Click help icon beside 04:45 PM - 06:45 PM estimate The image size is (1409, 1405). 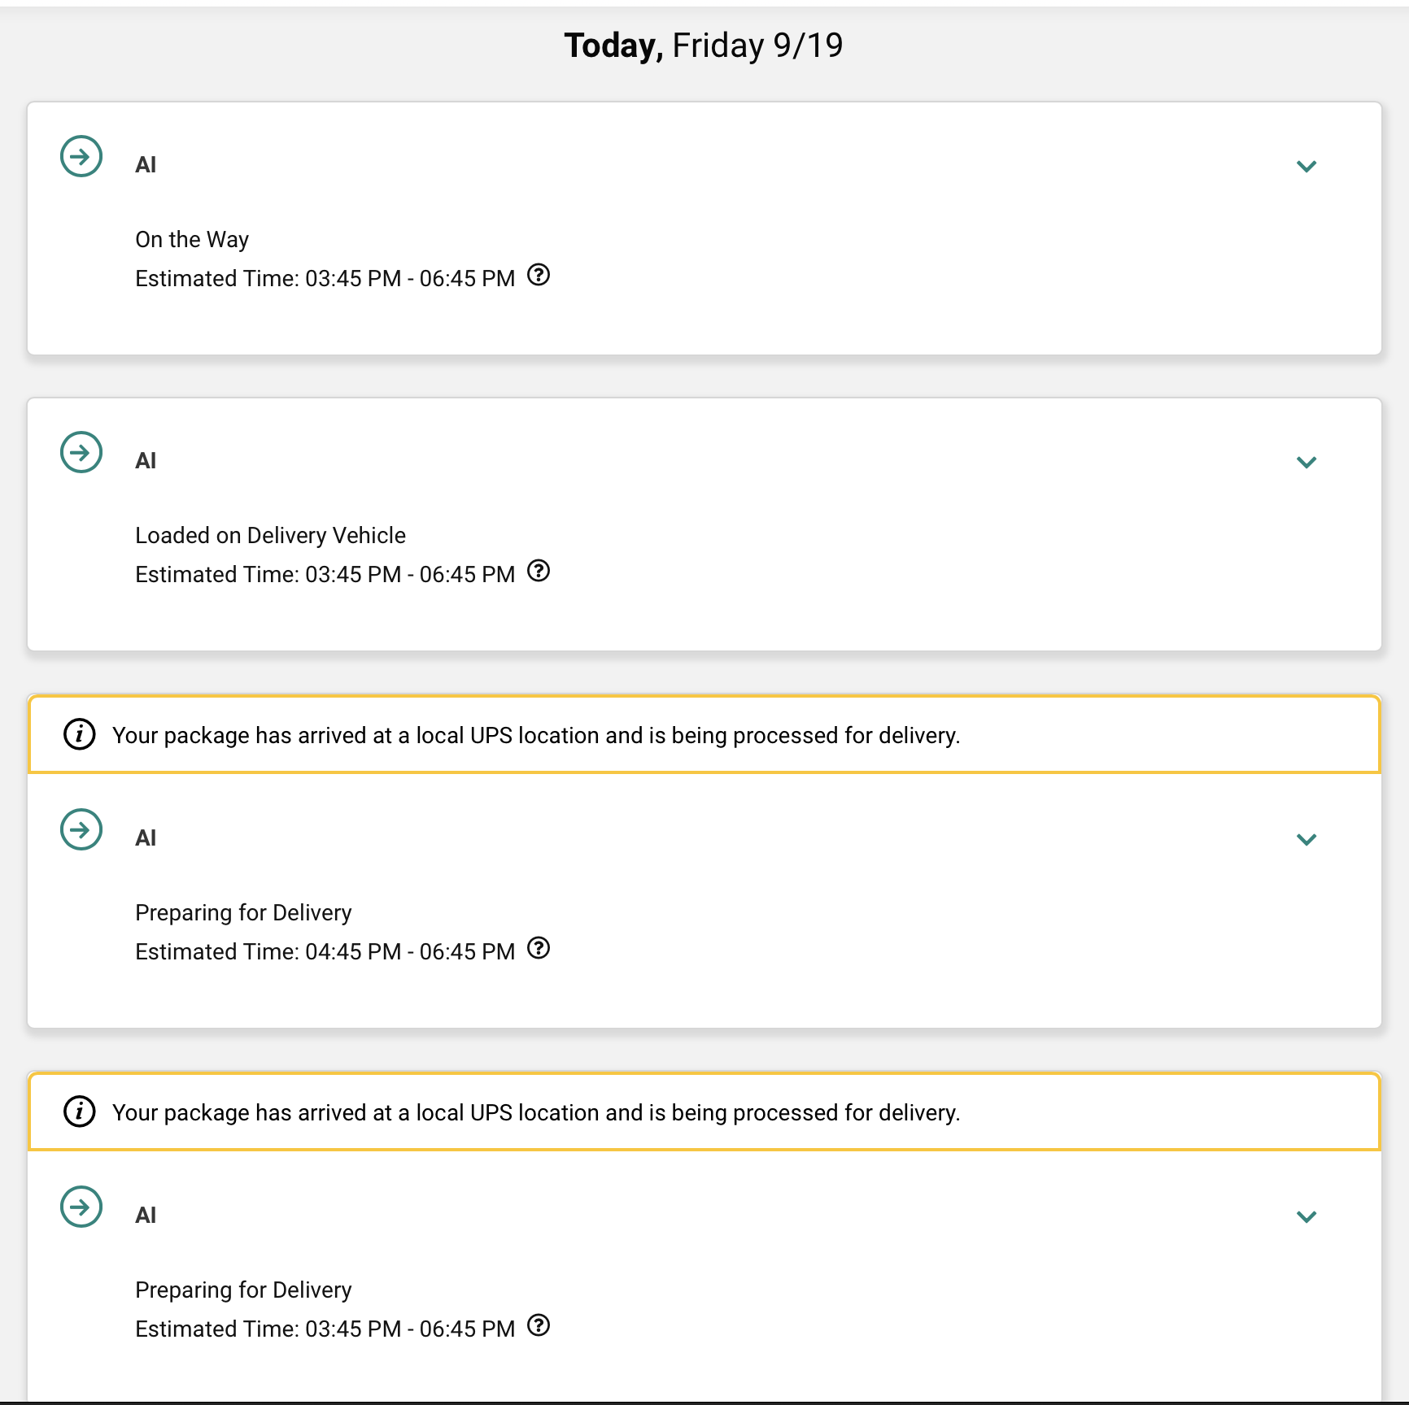(539, 948)
